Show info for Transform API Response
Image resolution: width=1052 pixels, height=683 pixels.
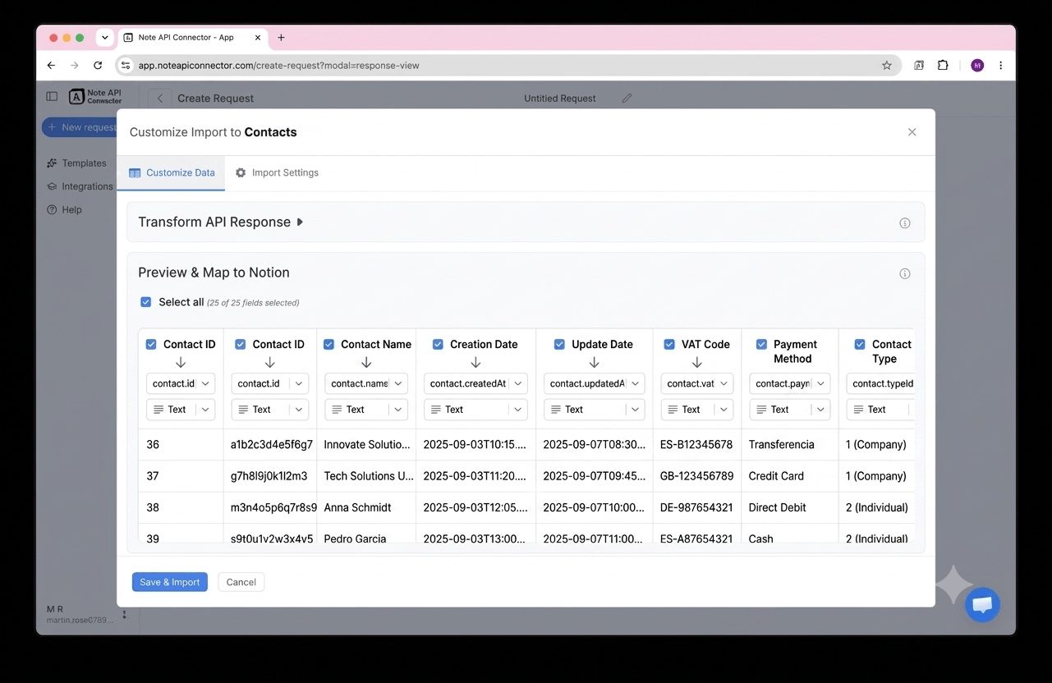(x=905, y=223)
